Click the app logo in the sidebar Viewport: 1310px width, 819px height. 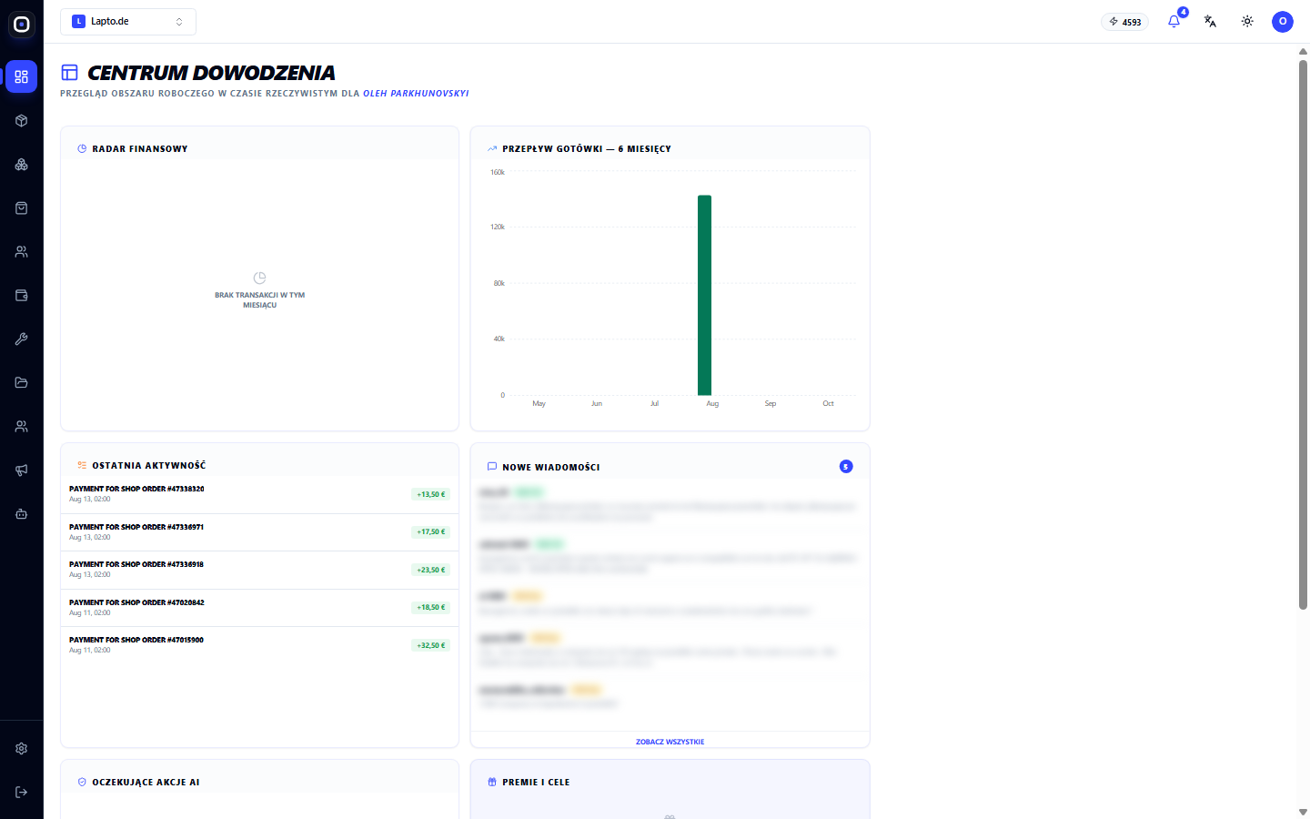click(x=22, y=25)
